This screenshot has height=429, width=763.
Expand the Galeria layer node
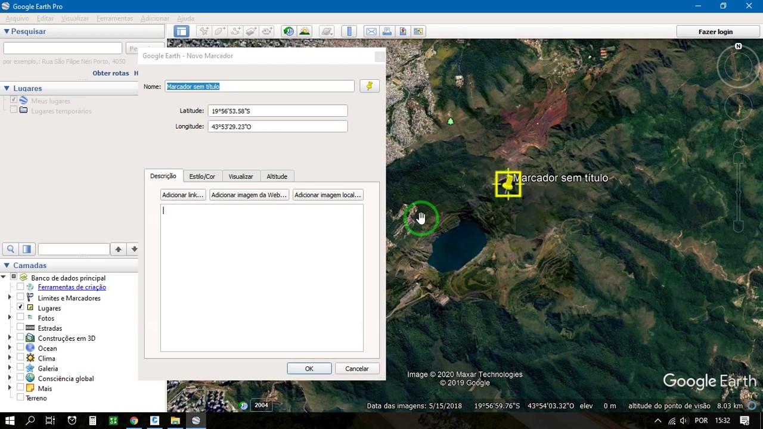pos(10,368)
